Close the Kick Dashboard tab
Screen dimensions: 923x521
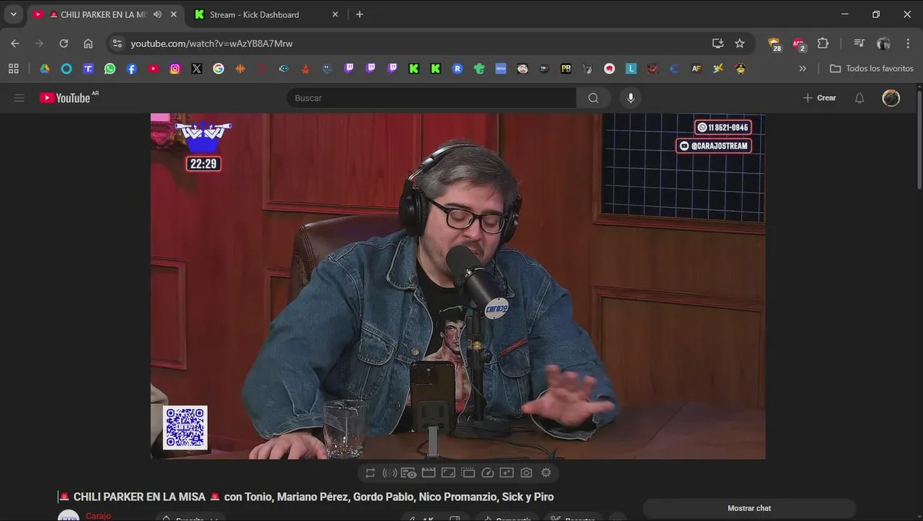(335, 14)
